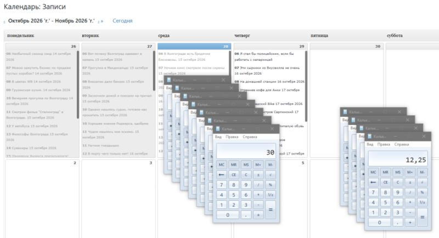Close the calculator window showing 30
The width and height of the screenshot is (439, 238).
point(272,129)
